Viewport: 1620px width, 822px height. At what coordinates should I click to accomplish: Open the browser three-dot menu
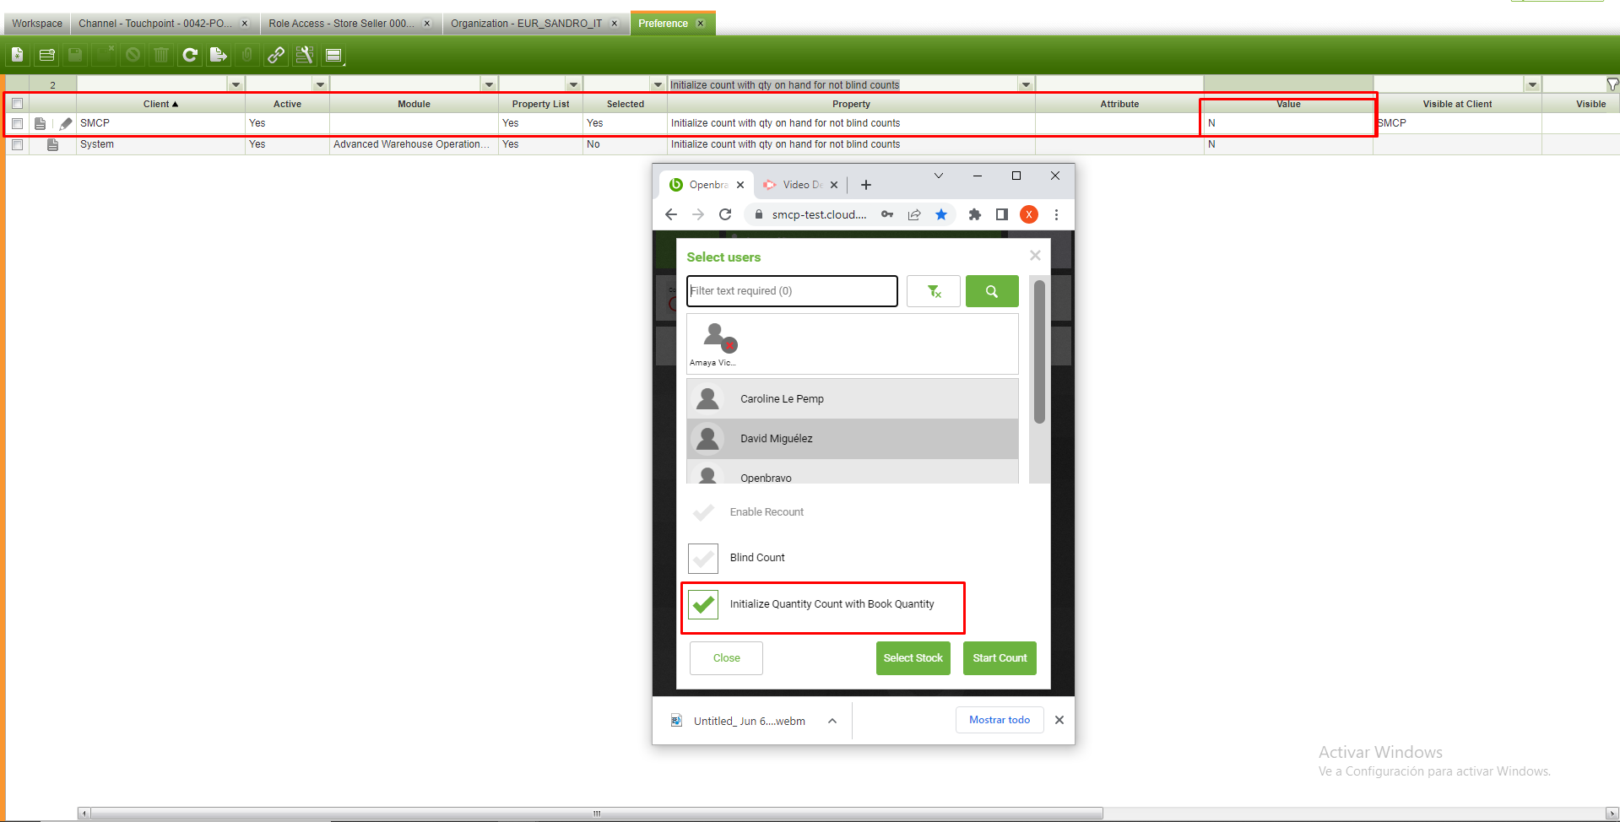1056,214
